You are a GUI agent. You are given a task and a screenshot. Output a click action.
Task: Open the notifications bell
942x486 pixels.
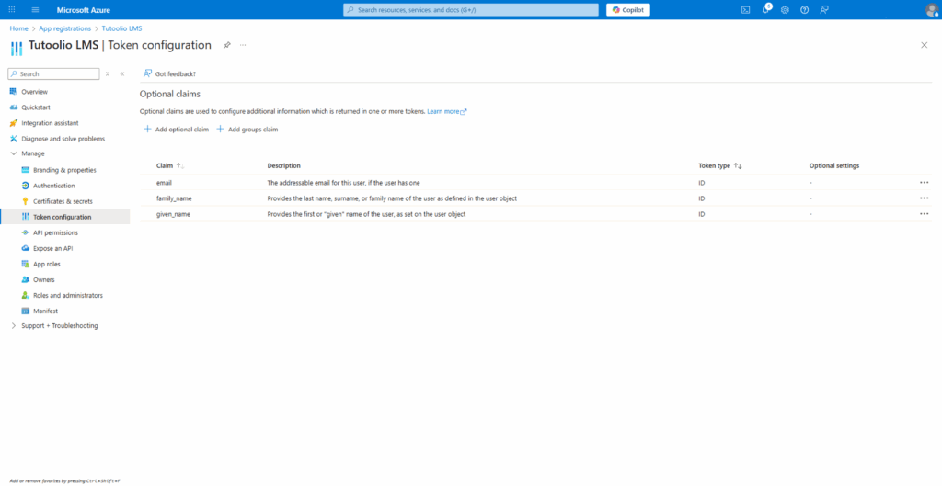765,9
